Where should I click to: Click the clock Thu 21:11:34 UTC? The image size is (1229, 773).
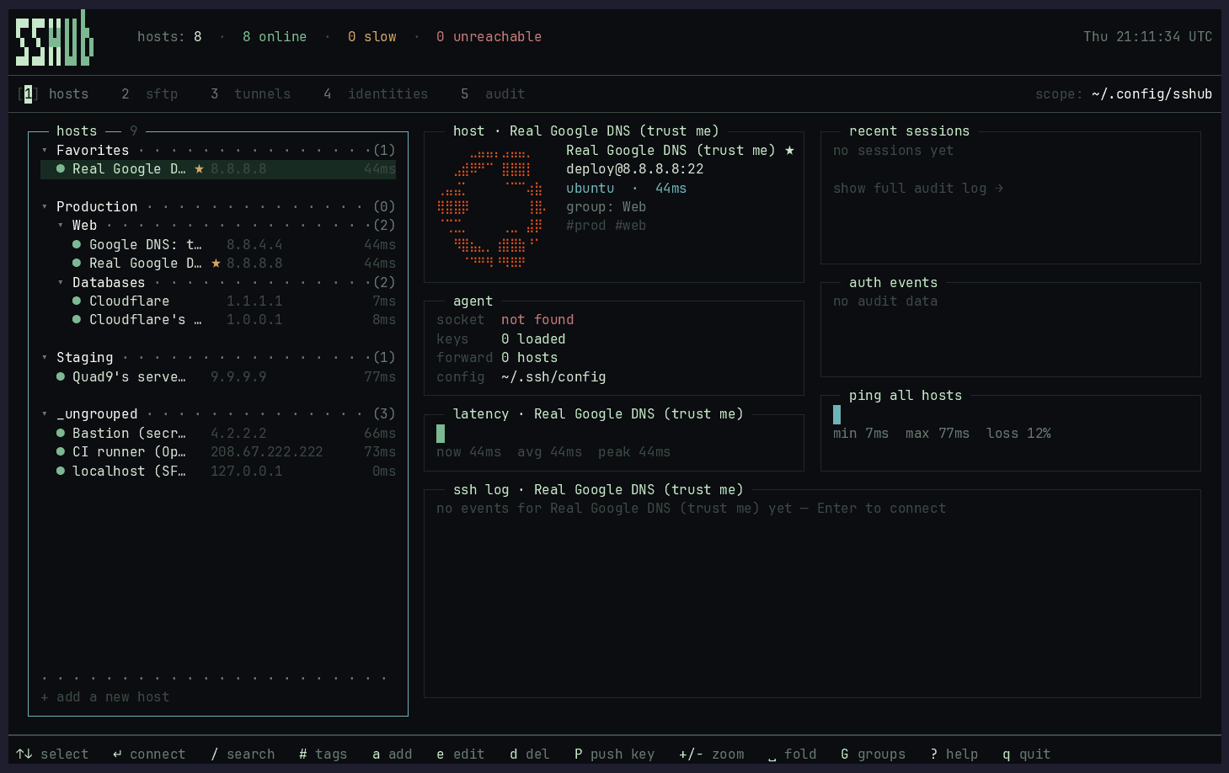coord(1148,37)
